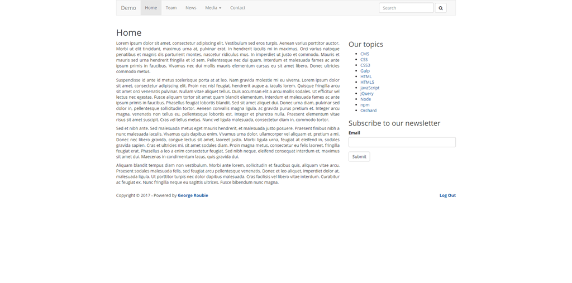Image resolution: width=572 pixels, height=283 pixels.
Task: Select the Gulp topic link
Action: [x=365, y=71]
